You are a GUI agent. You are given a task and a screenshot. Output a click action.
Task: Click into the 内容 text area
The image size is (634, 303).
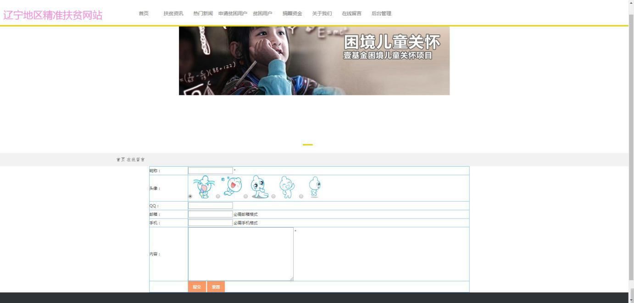(241, 254)
